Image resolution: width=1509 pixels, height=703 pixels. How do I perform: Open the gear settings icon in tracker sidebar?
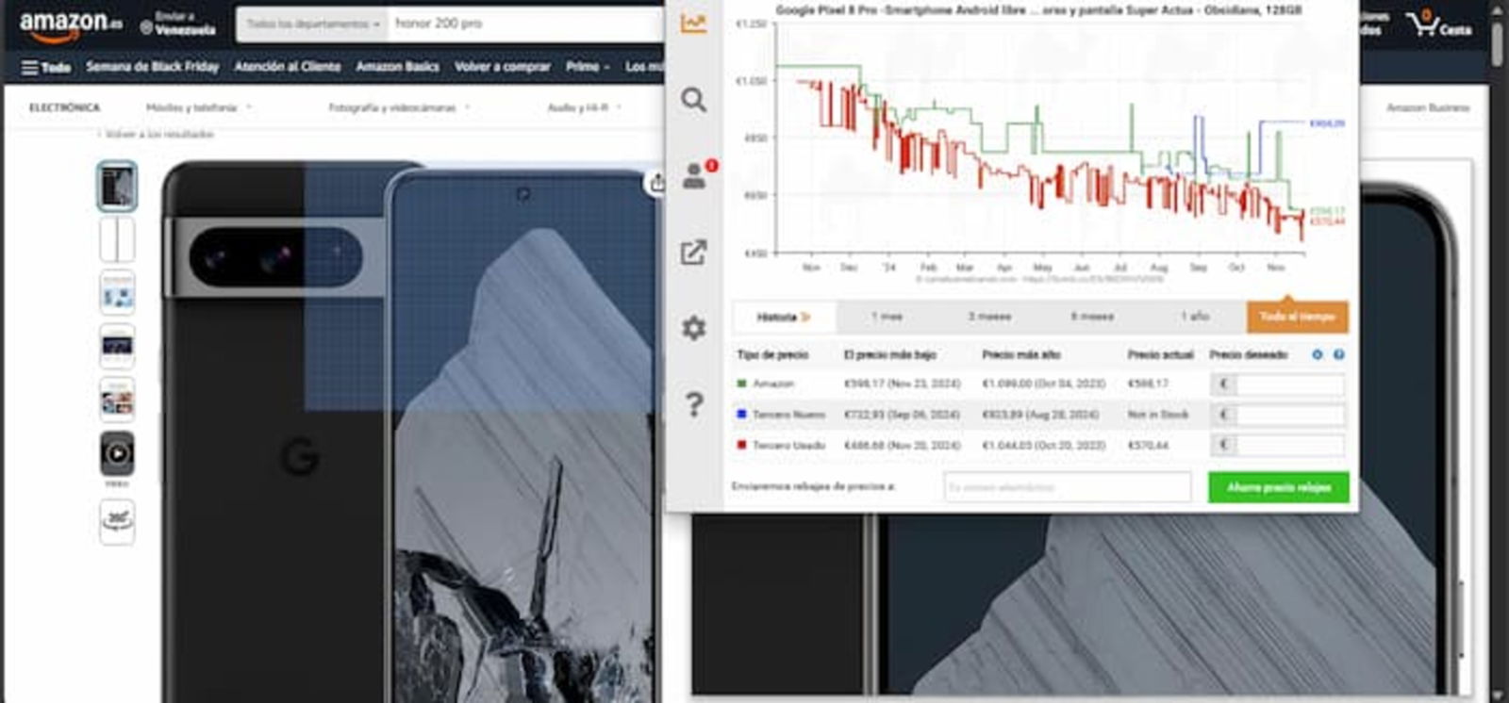pyautogui.click(x=693, y=328)
